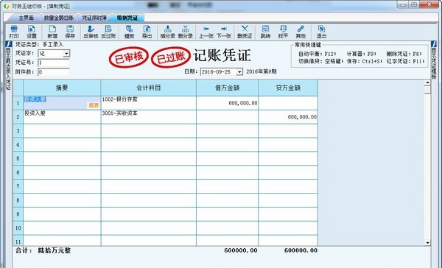Expand the 凭证字 dropdown
Screen dimensions: 442x268
pyautogui.click(x=66, y=54)
